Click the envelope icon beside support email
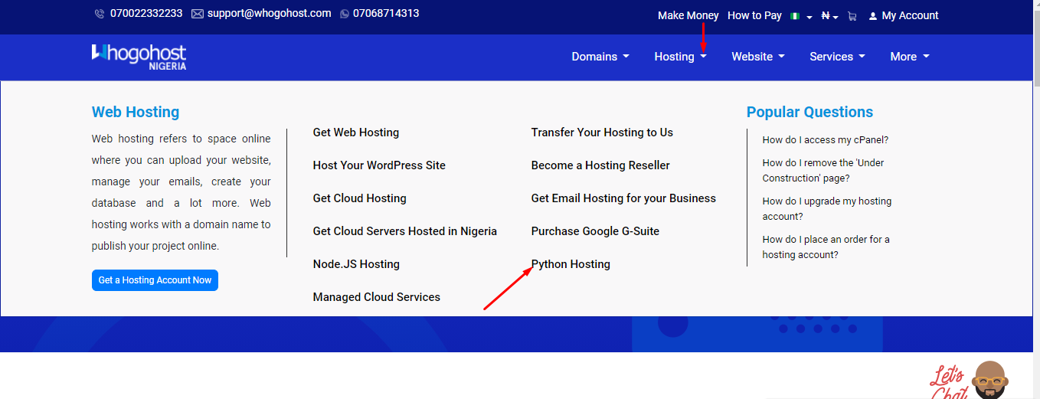This screenshot has height=399, width=1040. tap(198, 14)
